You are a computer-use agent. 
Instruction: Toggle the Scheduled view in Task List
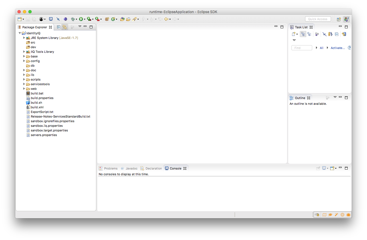pos(309,34)
